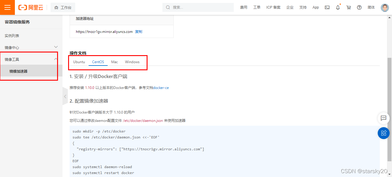
Task: Click the accelerator URL text
Action: [x=104, y=32]
